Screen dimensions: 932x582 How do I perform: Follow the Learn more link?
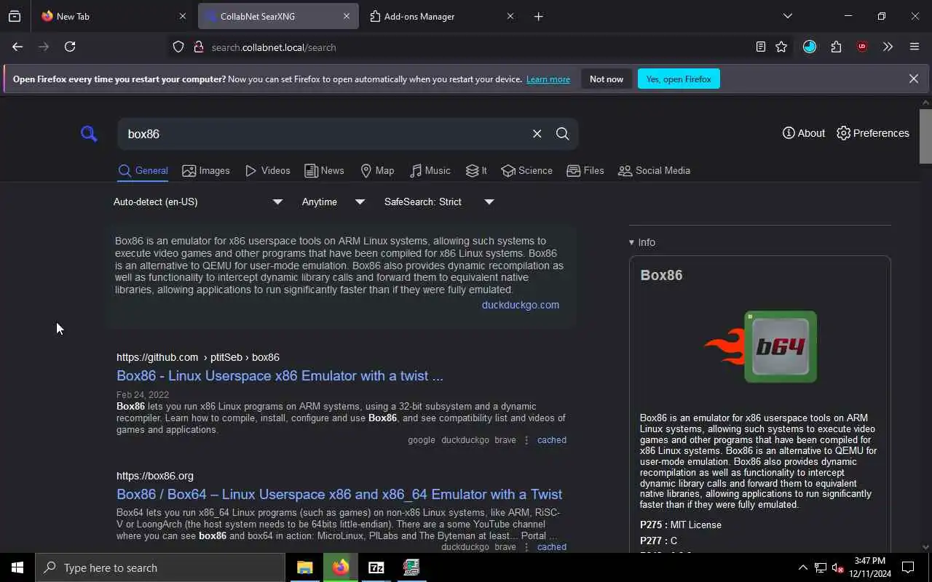548,79
